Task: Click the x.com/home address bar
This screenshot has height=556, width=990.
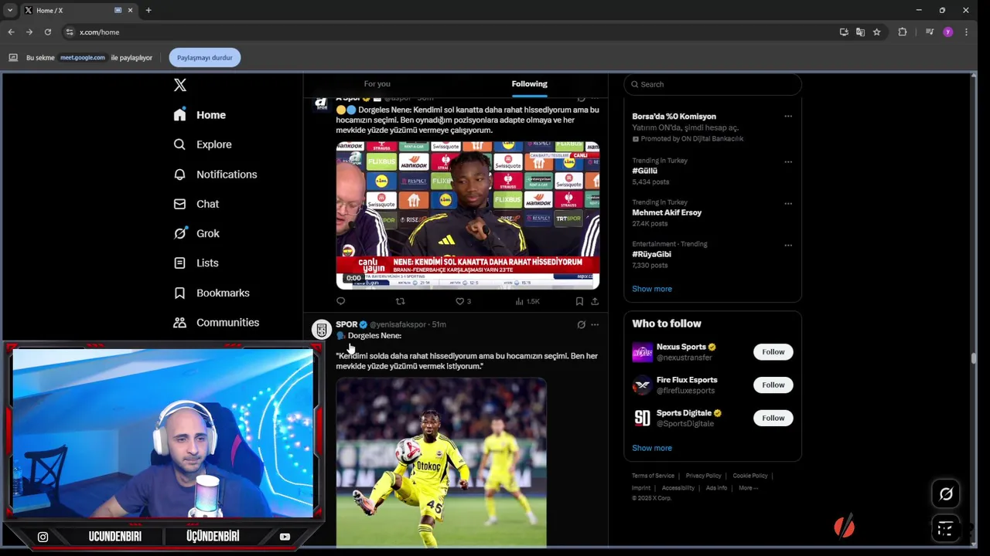Action: tap(99, 32)
